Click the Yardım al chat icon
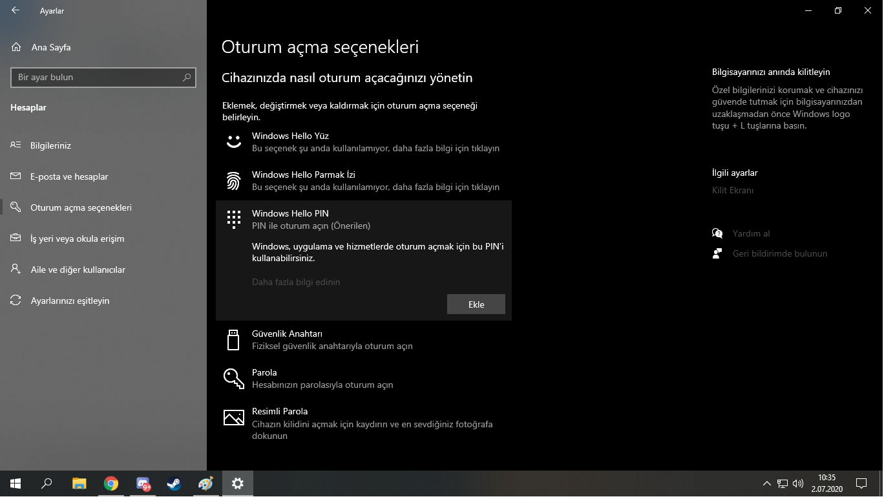This screenshot has width=884, height=499. [x=717, y=233]
